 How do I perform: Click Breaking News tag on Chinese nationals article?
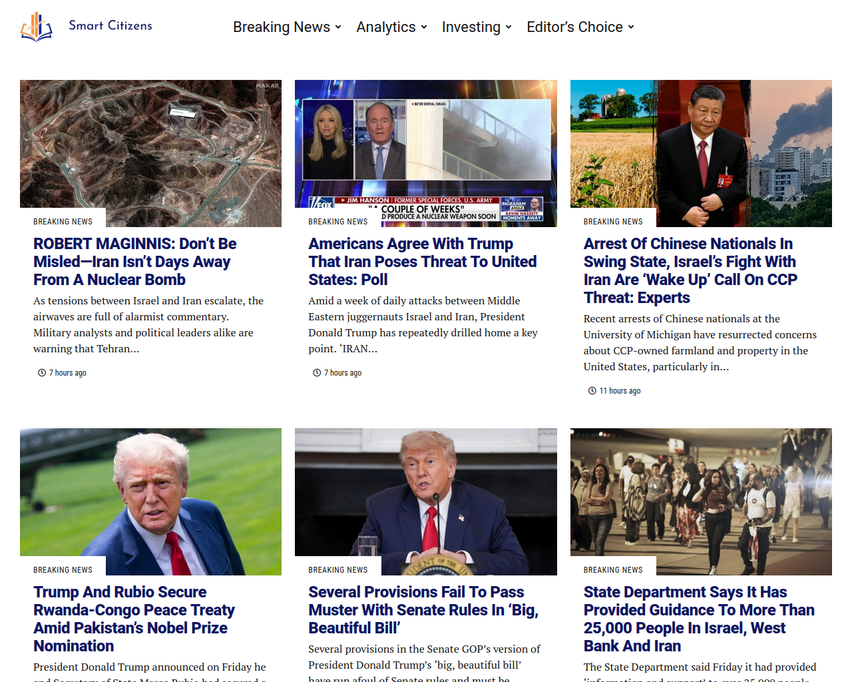(x=613, y=222)
